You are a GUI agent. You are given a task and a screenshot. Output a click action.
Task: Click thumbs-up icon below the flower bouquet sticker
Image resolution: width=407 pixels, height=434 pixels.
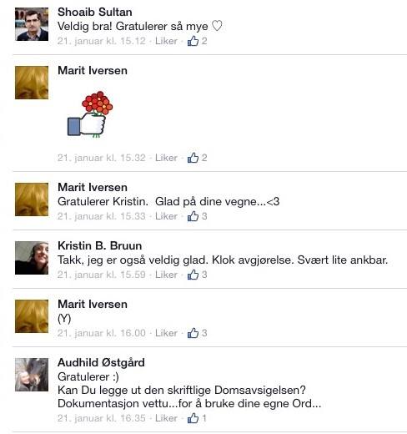pos(193,158)
